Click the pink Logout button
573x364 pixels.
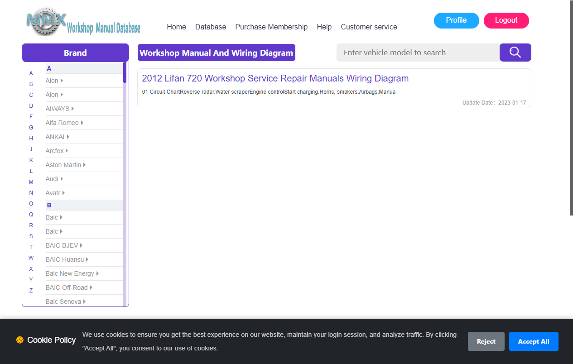coord(506,20)
